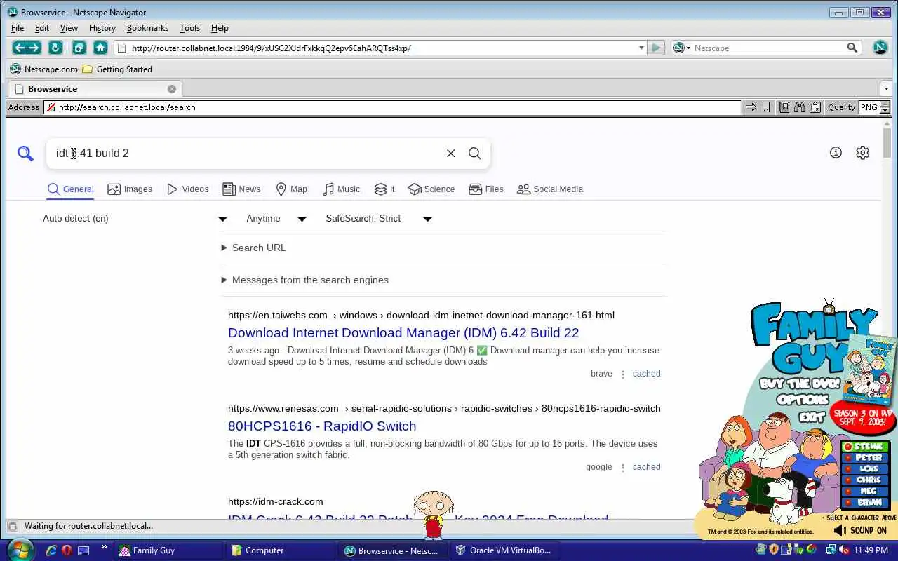The image size is (898, 561).
Task: Open the options dots next to brave
Action: [x=622, y=374]
